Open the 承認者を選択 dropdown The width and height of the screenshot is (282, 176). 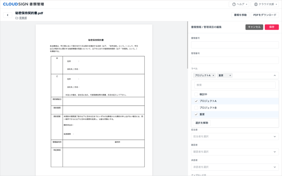(x=235, y=167)
